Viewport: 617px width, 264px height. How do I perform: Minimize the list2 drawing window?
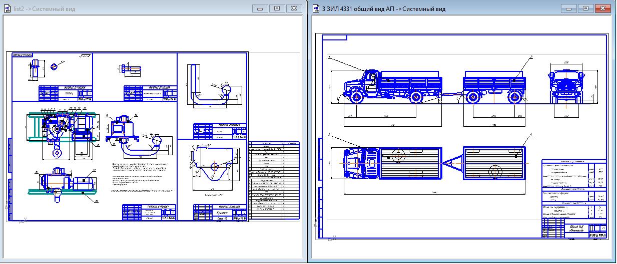pyautogui.click(x=260, y=8)
